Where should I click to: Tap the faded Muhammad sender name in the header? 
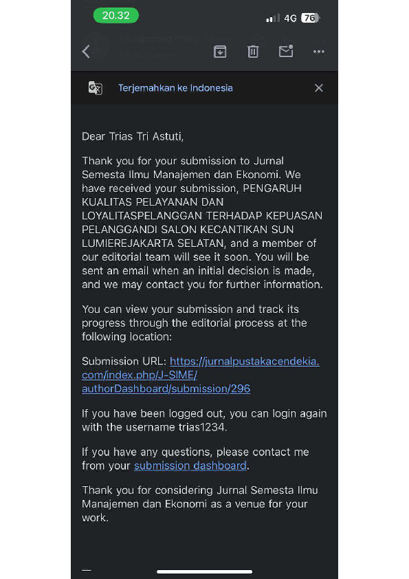159,39
